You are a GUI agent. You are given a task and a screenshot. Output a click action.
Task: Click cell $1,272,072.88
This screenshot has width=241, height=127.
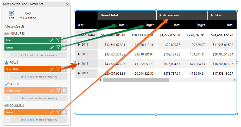(170, 35)
